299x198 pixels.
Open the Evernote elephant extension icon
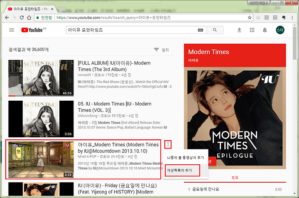(x=284, y=17)
